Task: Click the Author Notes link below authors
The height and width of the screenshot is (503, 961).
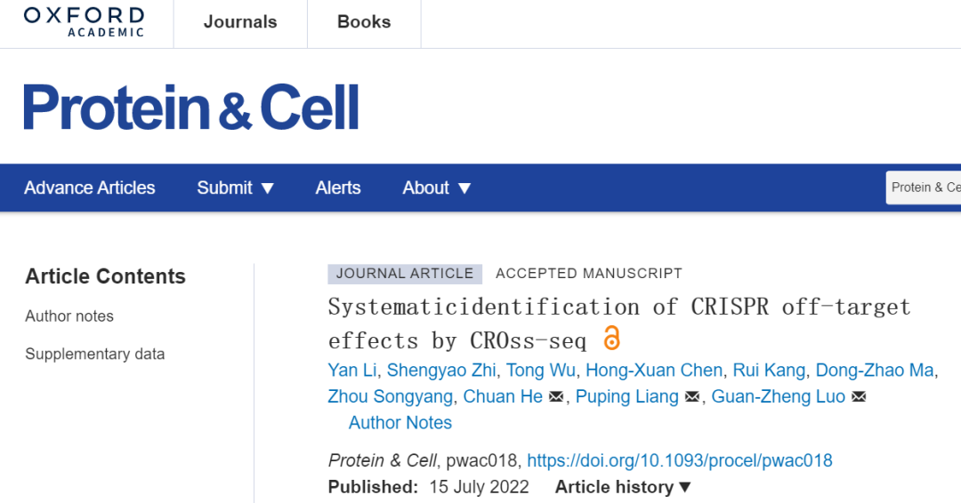Action: coord(400,423)
